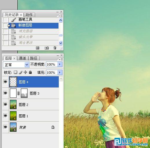
Task: Close the 图层 tab with its x
Action: 14,58
